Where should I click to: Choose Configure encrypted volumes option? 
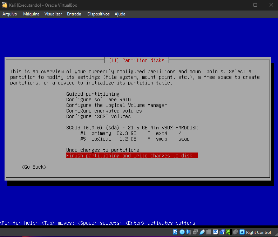[104, 111]
